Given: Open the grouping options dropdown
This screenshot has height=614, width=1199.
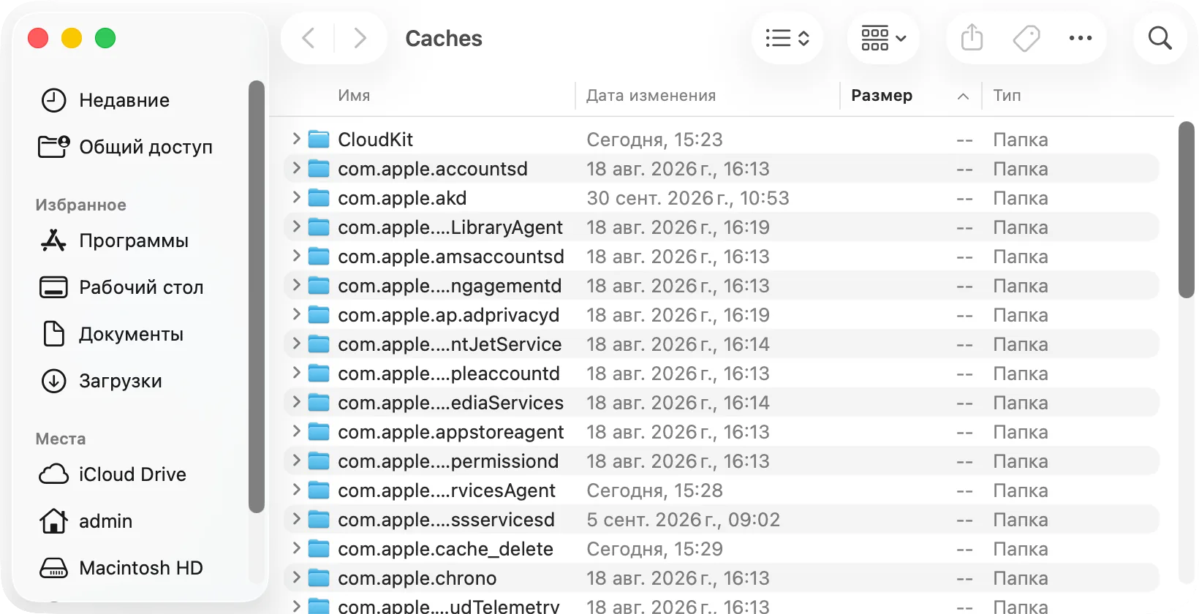Looking at the screenshot, I should pyautogui.click(x=883, y=38).
